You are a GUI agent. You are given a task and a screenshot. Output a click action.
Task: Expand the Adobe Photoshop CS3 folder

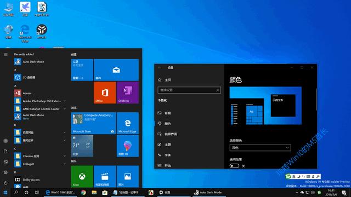(x=65, y=101)
